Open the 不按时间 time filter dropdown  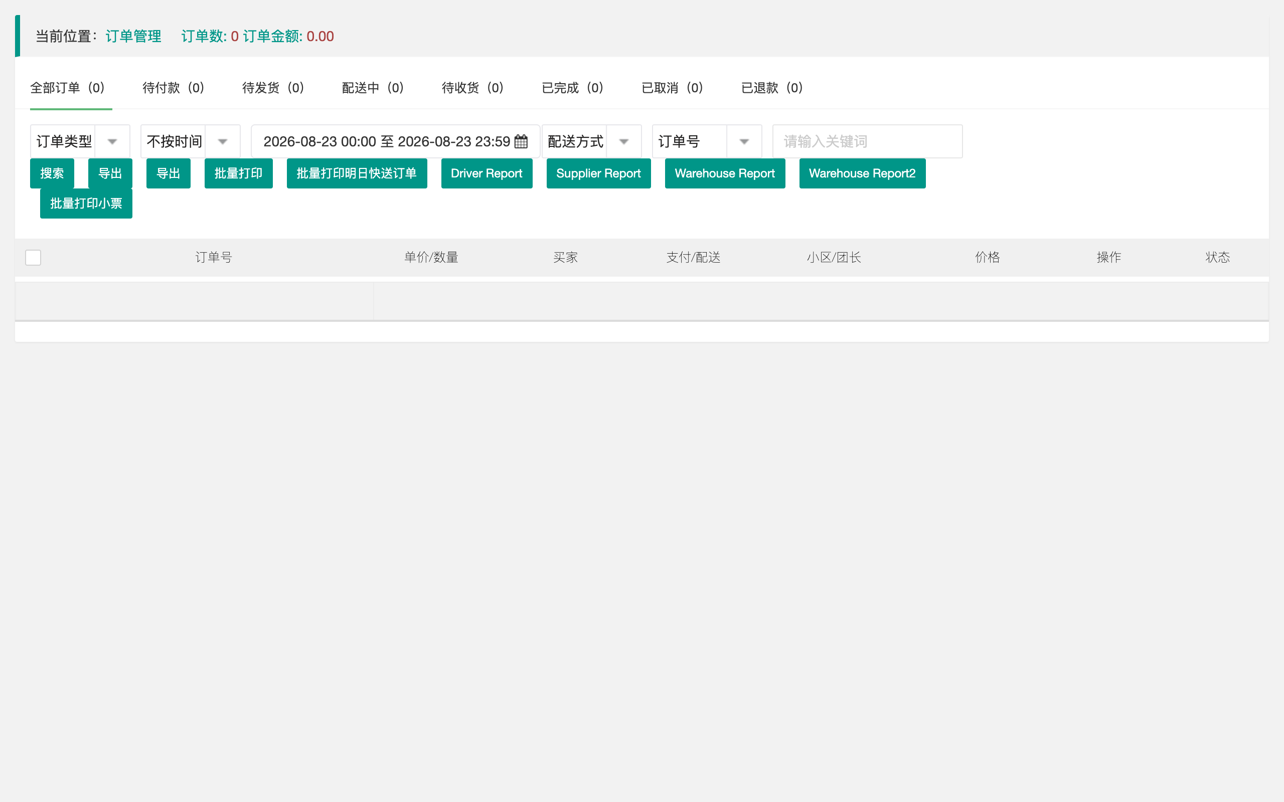191,142
